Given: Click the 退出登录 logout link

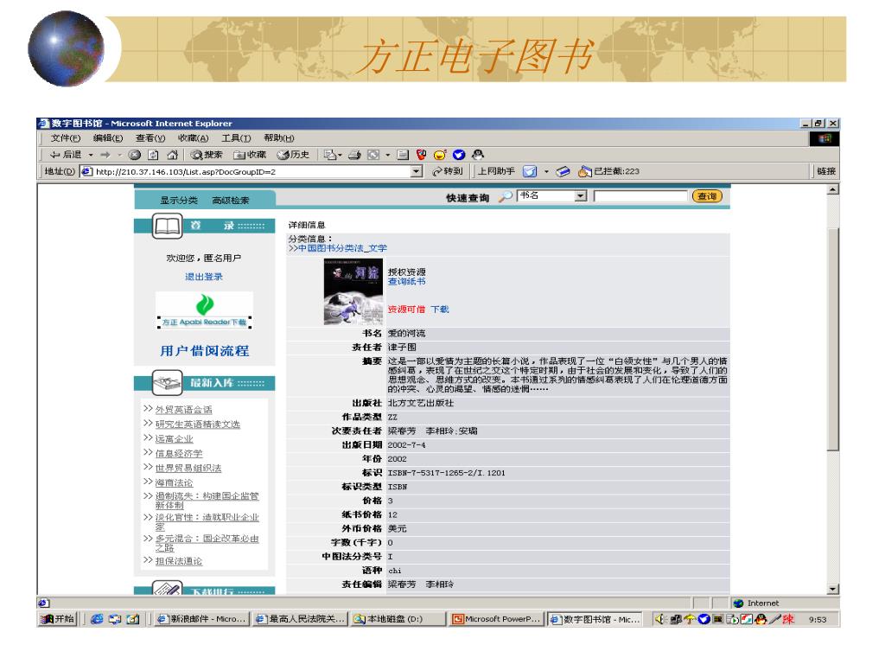Looking at the screenshot, I should coord(204,277).
